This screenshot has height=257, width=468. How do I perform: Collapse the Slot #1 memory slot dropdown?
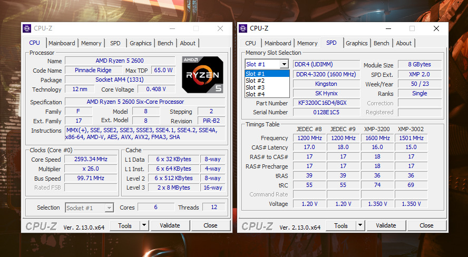[x=284, y=64]
